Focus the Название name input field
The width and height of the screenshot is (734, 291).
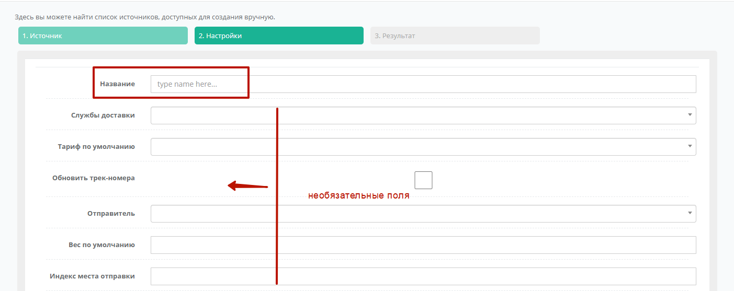[423, 84]
